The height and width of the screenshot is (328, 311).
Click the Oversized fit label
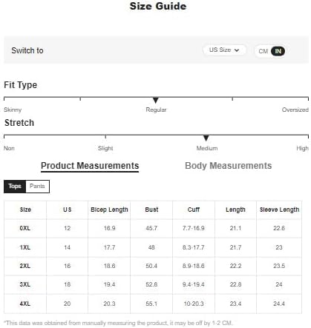point(295,110)
